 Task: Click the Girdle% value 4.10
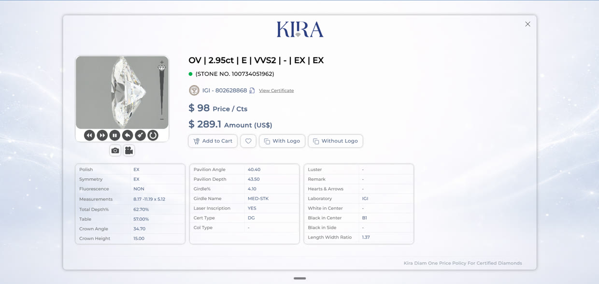[x=252, y=189]
